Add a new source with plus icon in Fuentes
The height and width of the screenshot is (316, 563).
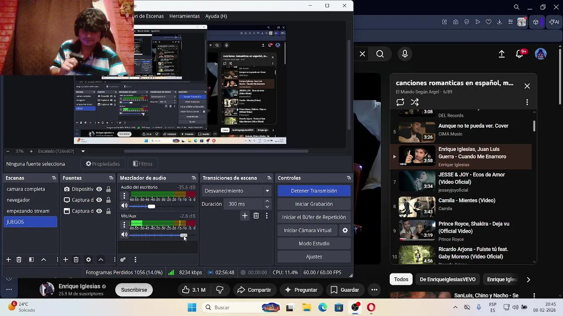tap(66, 260)
